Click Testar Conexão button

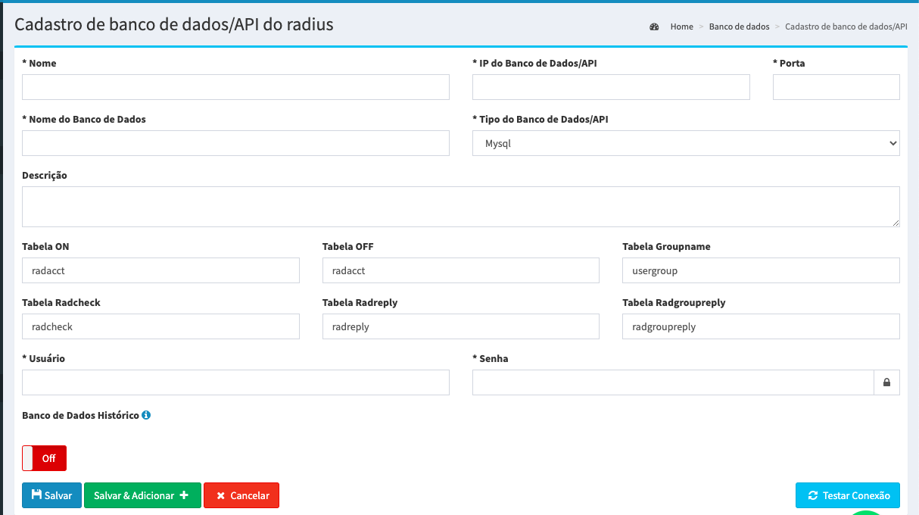tap(847, 495)
